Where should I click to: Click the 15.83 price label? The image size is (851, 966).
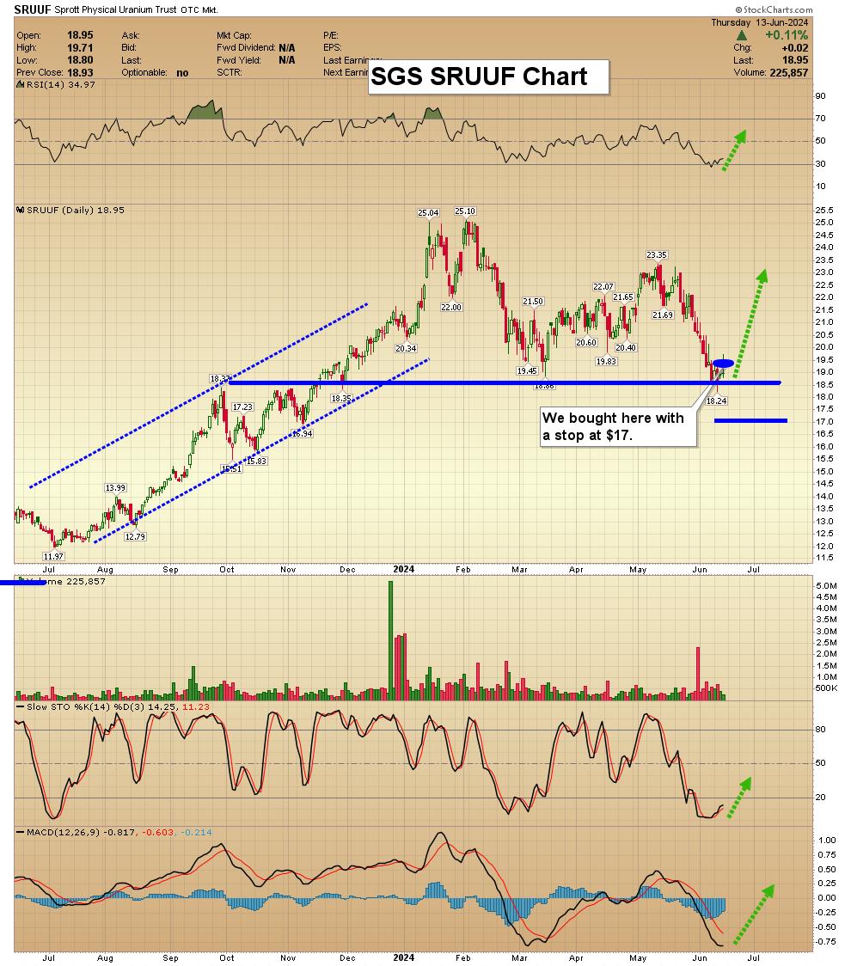click(256, 461)
